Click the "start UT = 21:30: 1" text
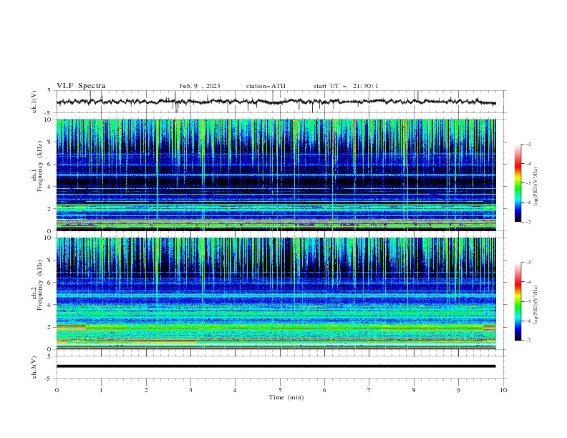567x438 pixels. tap(346, 86)
